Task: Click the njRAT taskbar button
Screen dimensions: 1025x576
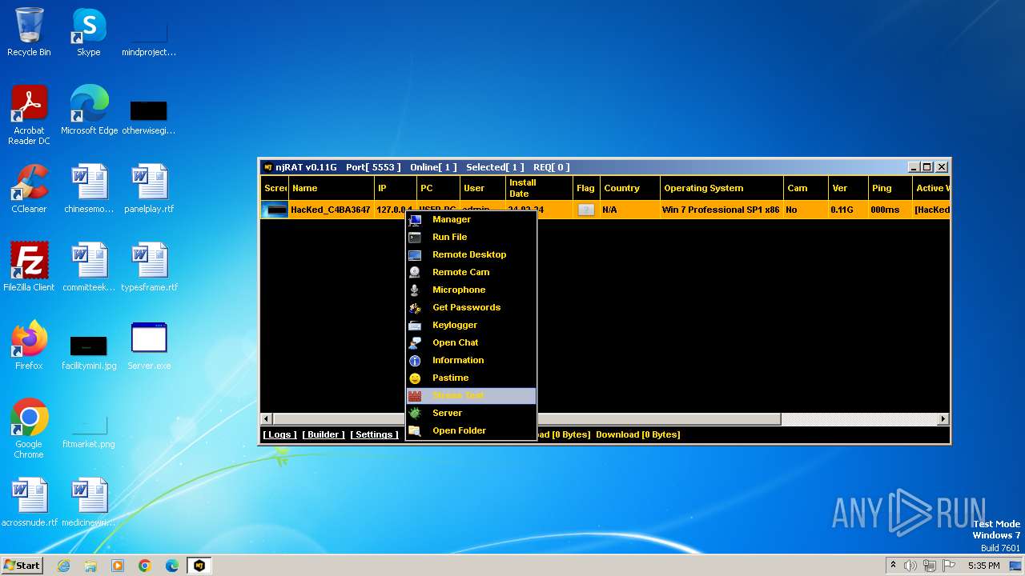Action: tap(199, 566)
